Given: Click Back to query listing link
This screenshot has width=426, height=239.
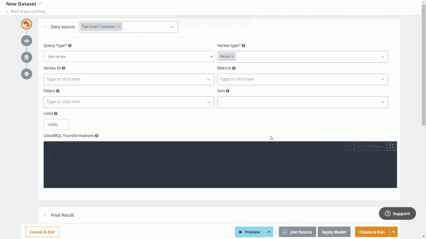Looking at the screenshot, I should click(x=27, y=11).
